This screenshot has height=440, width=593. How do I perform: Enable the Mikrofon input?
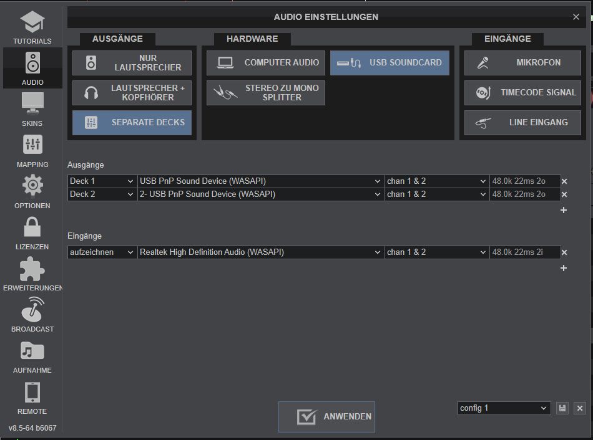(522, 63)
